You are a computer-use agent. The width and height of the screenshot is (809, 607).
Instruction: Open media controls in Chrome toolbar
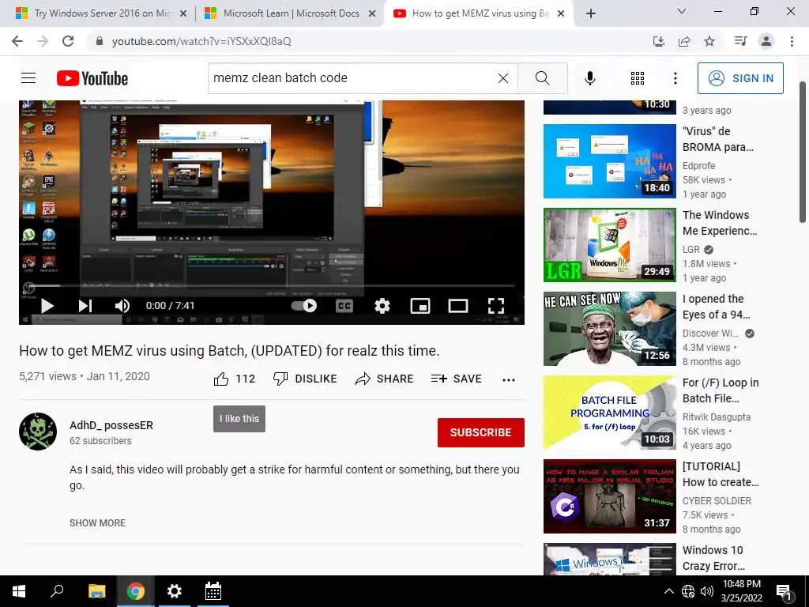click(741, 41)
